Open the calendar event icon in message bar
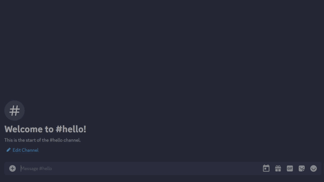The height and width of the screenshot is (182, 324). (x=266, y=168)
